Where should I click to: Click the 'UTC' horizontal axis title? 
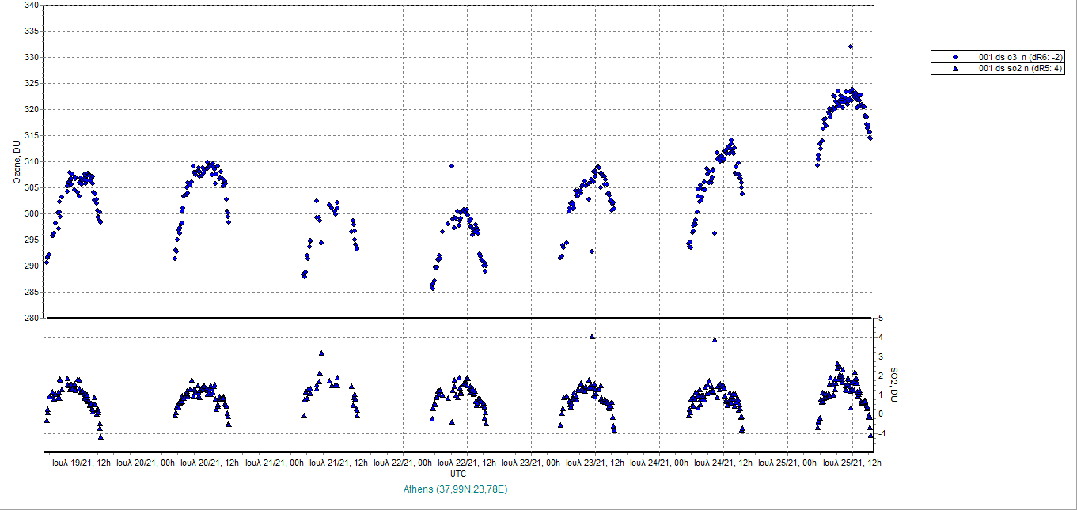[458, 474]
